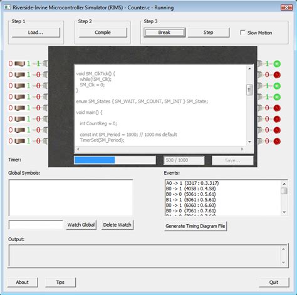Click the Compile button

[103, 33]
